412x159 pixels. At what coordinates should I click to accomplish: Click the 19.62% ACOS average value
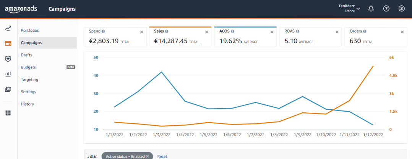[x=230, y=41]
